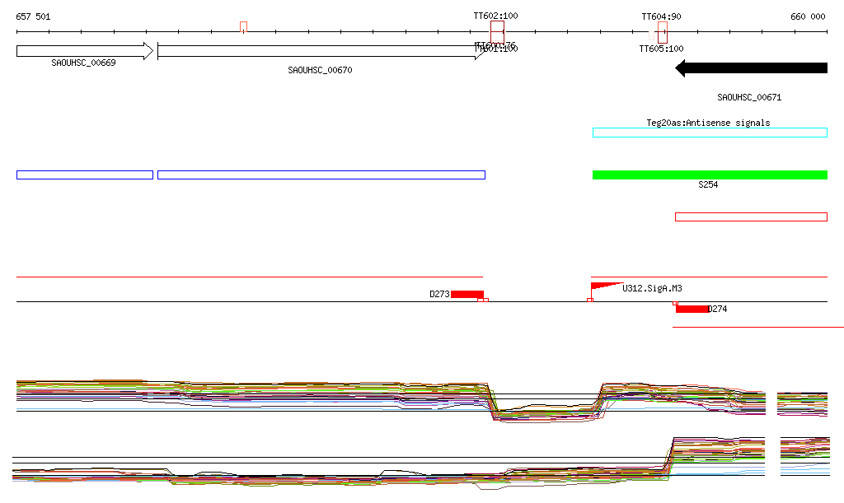The width and height of the screenshot is (844, 503).
Task: Click the TT602:100 text label
Action: coord(495,16)
